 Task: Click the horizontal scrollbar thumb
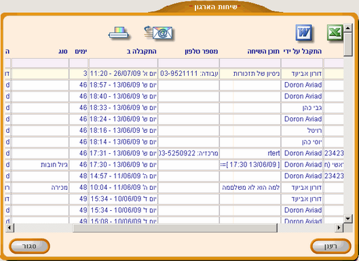pyautogui.click(x=175, y=228)
